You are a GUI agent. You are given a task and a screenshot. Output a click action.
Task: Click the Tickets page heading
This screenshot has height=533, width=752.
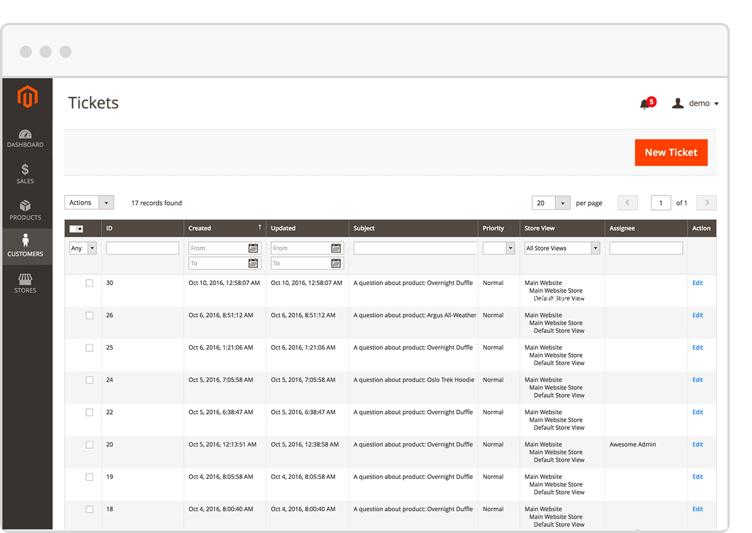click(93, 103)
